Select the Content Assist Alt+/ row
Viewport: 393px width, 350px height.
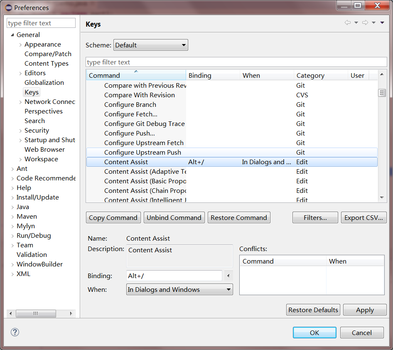tap(232, 162)
